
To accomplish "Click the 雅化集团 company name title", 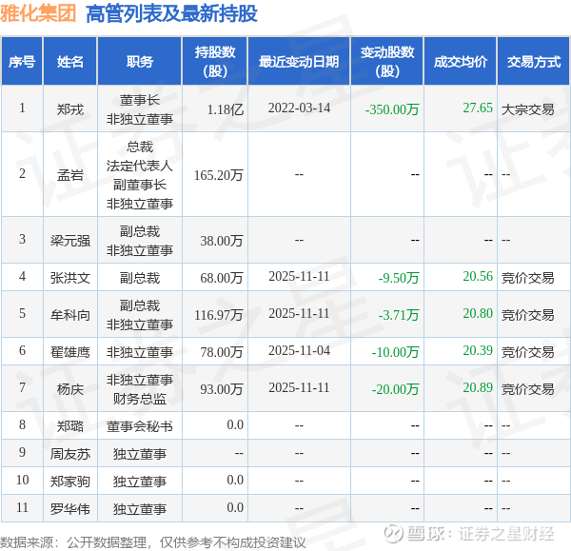I will point(39,15).
